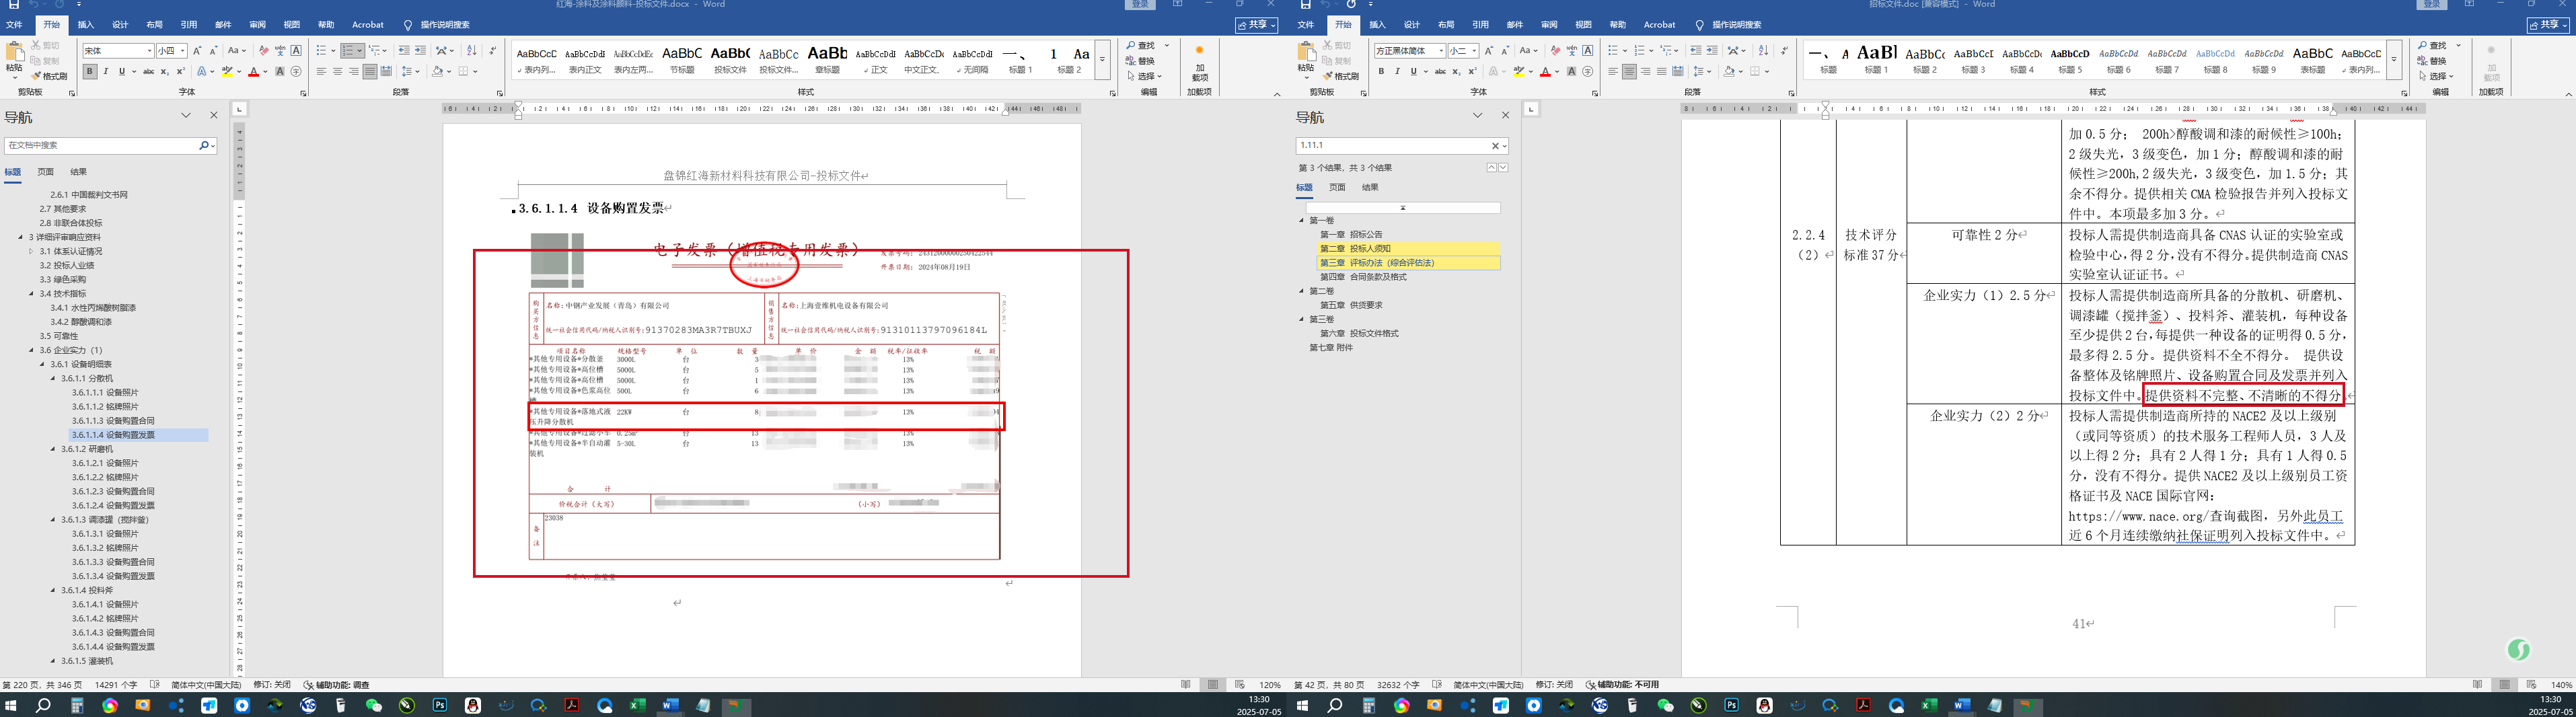Toggle Underline in the left Word window

pyautogui.click(x=122, y=71)
